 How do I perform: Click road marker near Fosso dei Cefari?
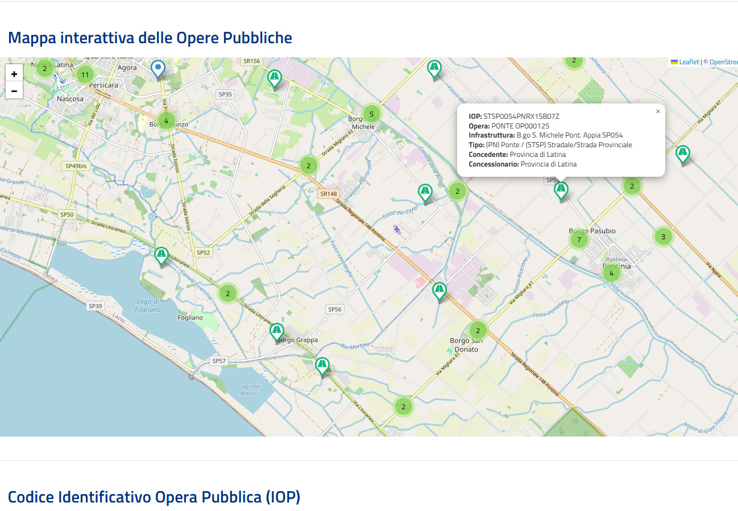pos(425,193)
